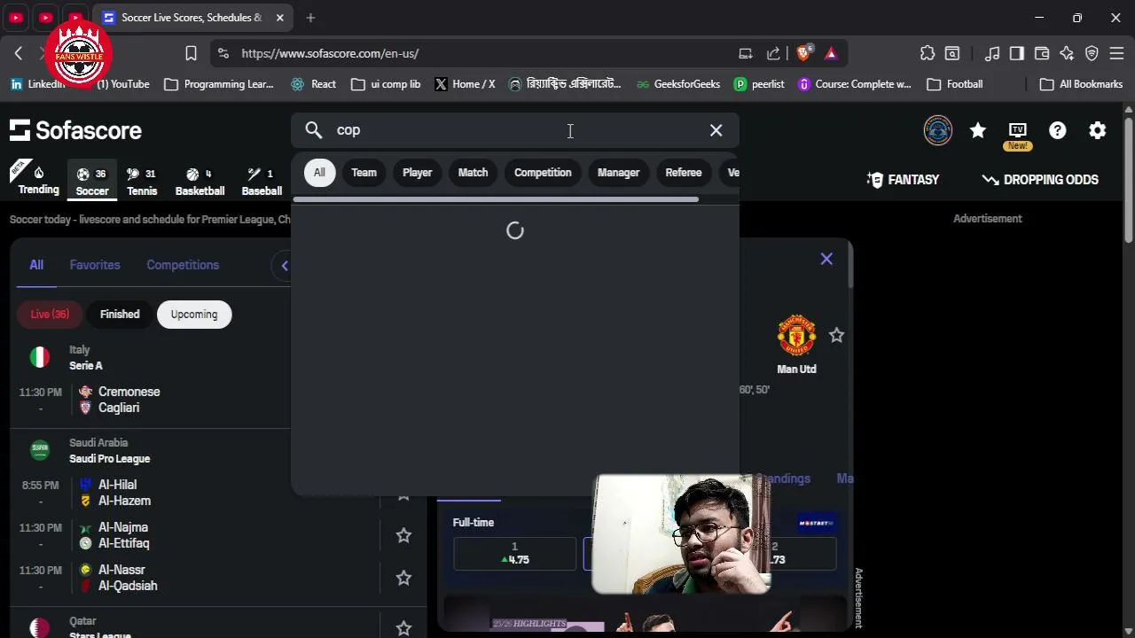The height and width of the screenshot is (638, 1135).
Task: Open the ui comp lib bookmarks folder
Action: point(386,84)
